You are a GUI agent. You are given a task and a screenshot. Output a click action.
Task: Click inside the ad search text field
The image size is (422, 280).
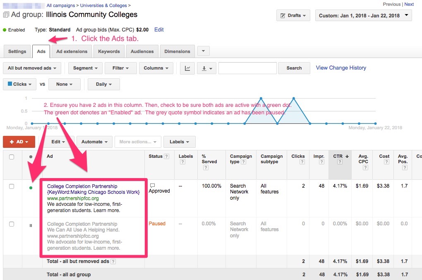(247, 68)
